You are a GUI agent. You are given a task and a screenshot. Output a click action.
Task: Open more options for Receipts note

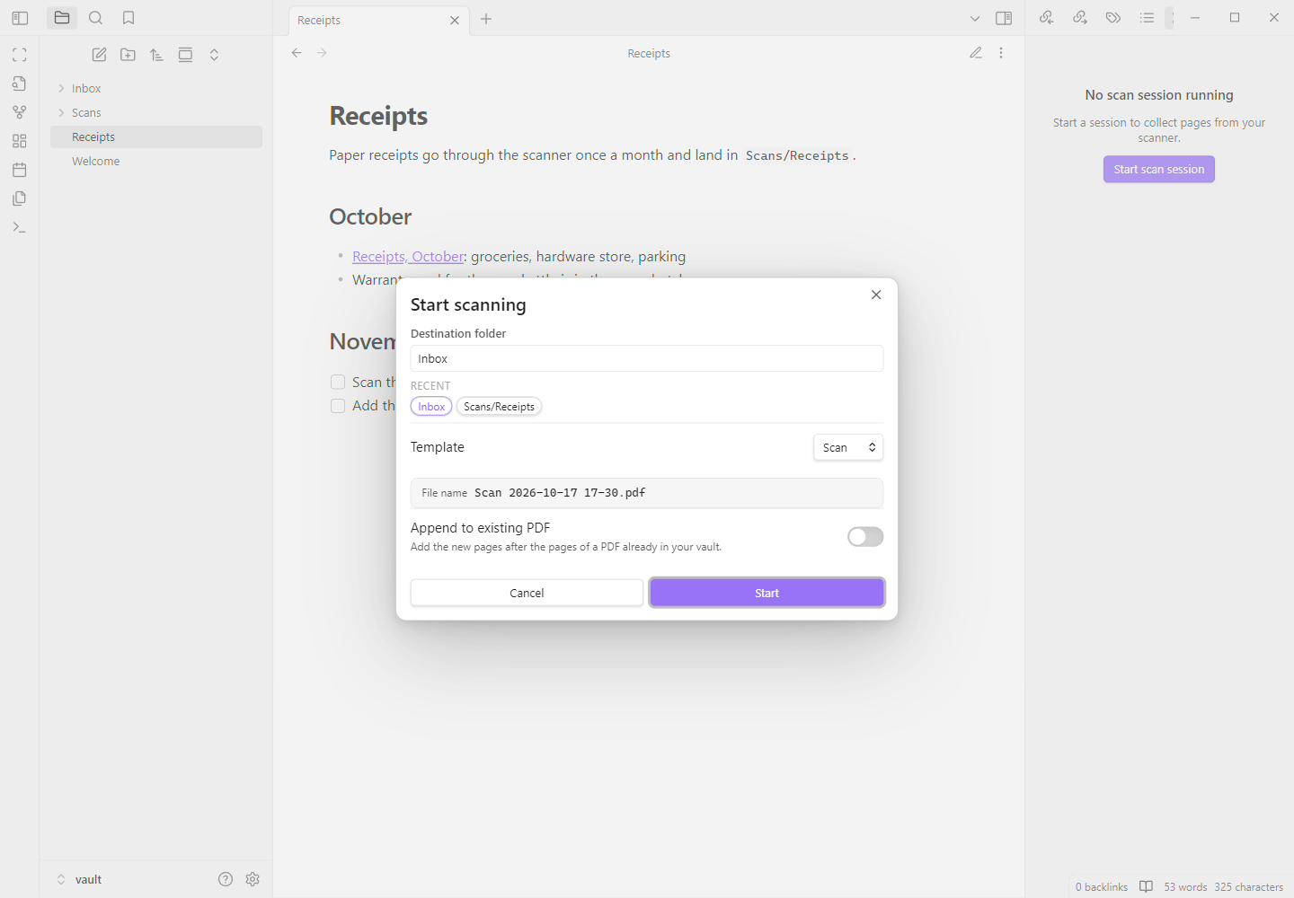1001,53
